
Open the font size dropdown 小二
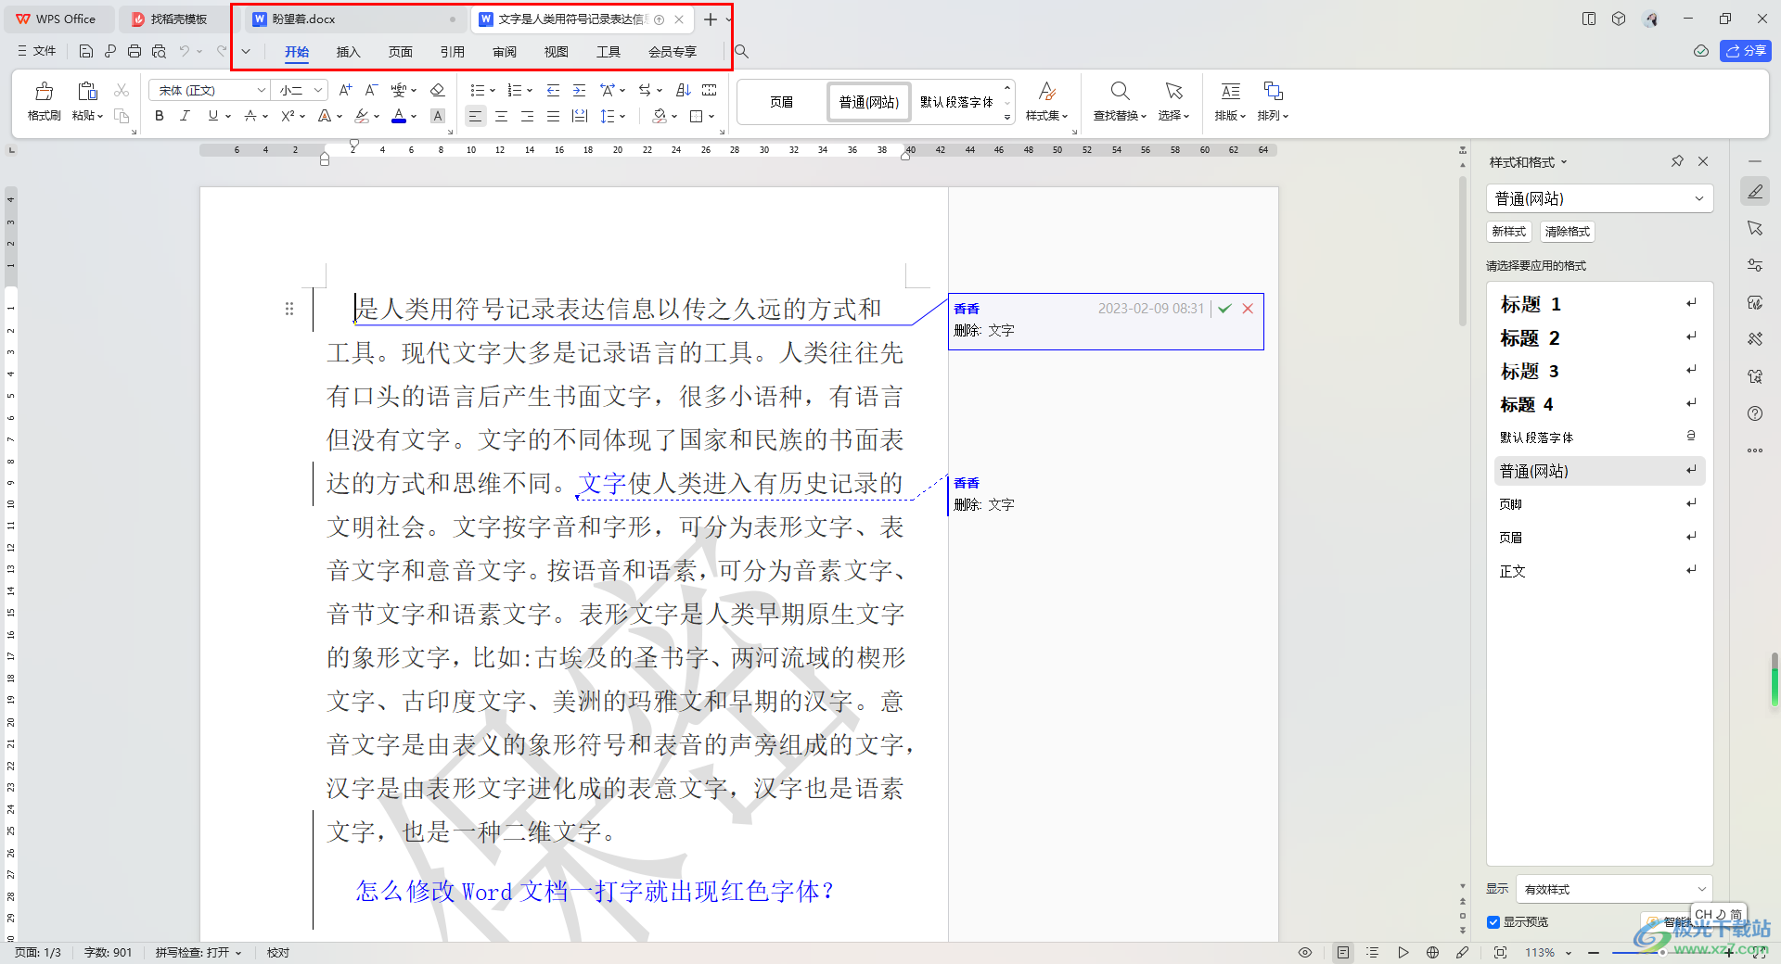pos(318,90)
